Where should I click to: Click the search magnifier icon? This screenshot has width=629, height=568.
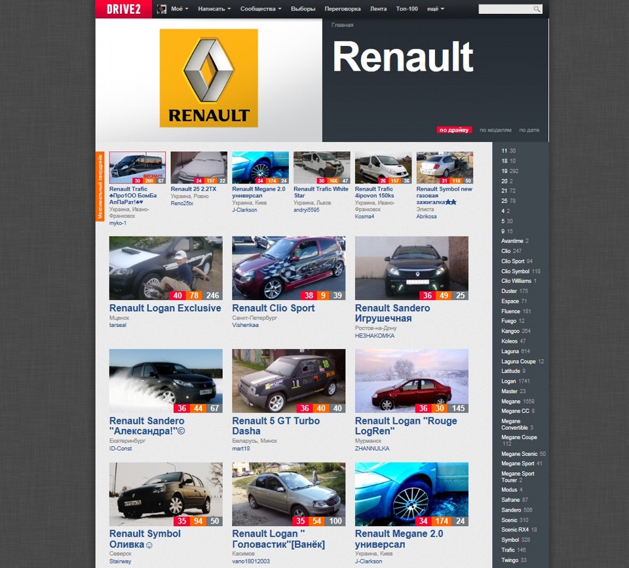tap(537, 9)
